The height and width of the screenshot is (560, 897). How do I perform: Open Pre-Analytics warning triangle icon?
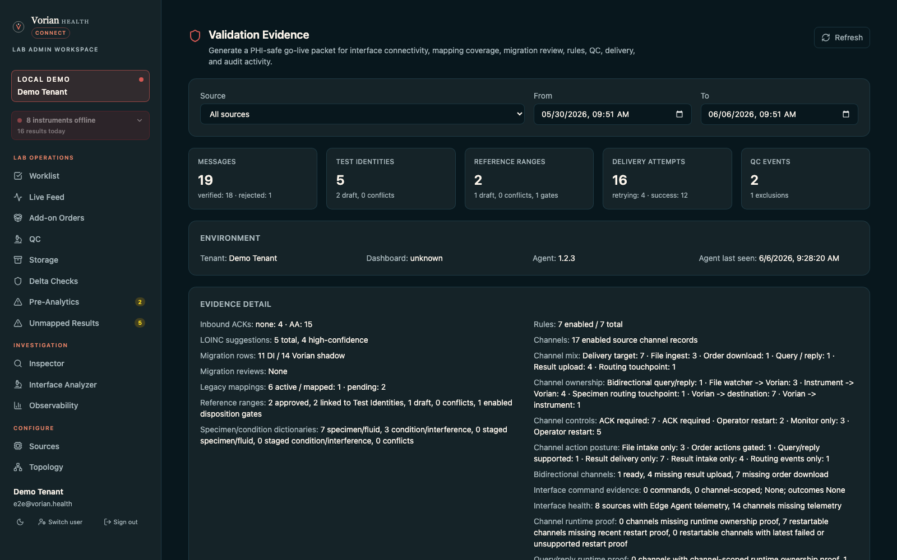tap(18, 302)
